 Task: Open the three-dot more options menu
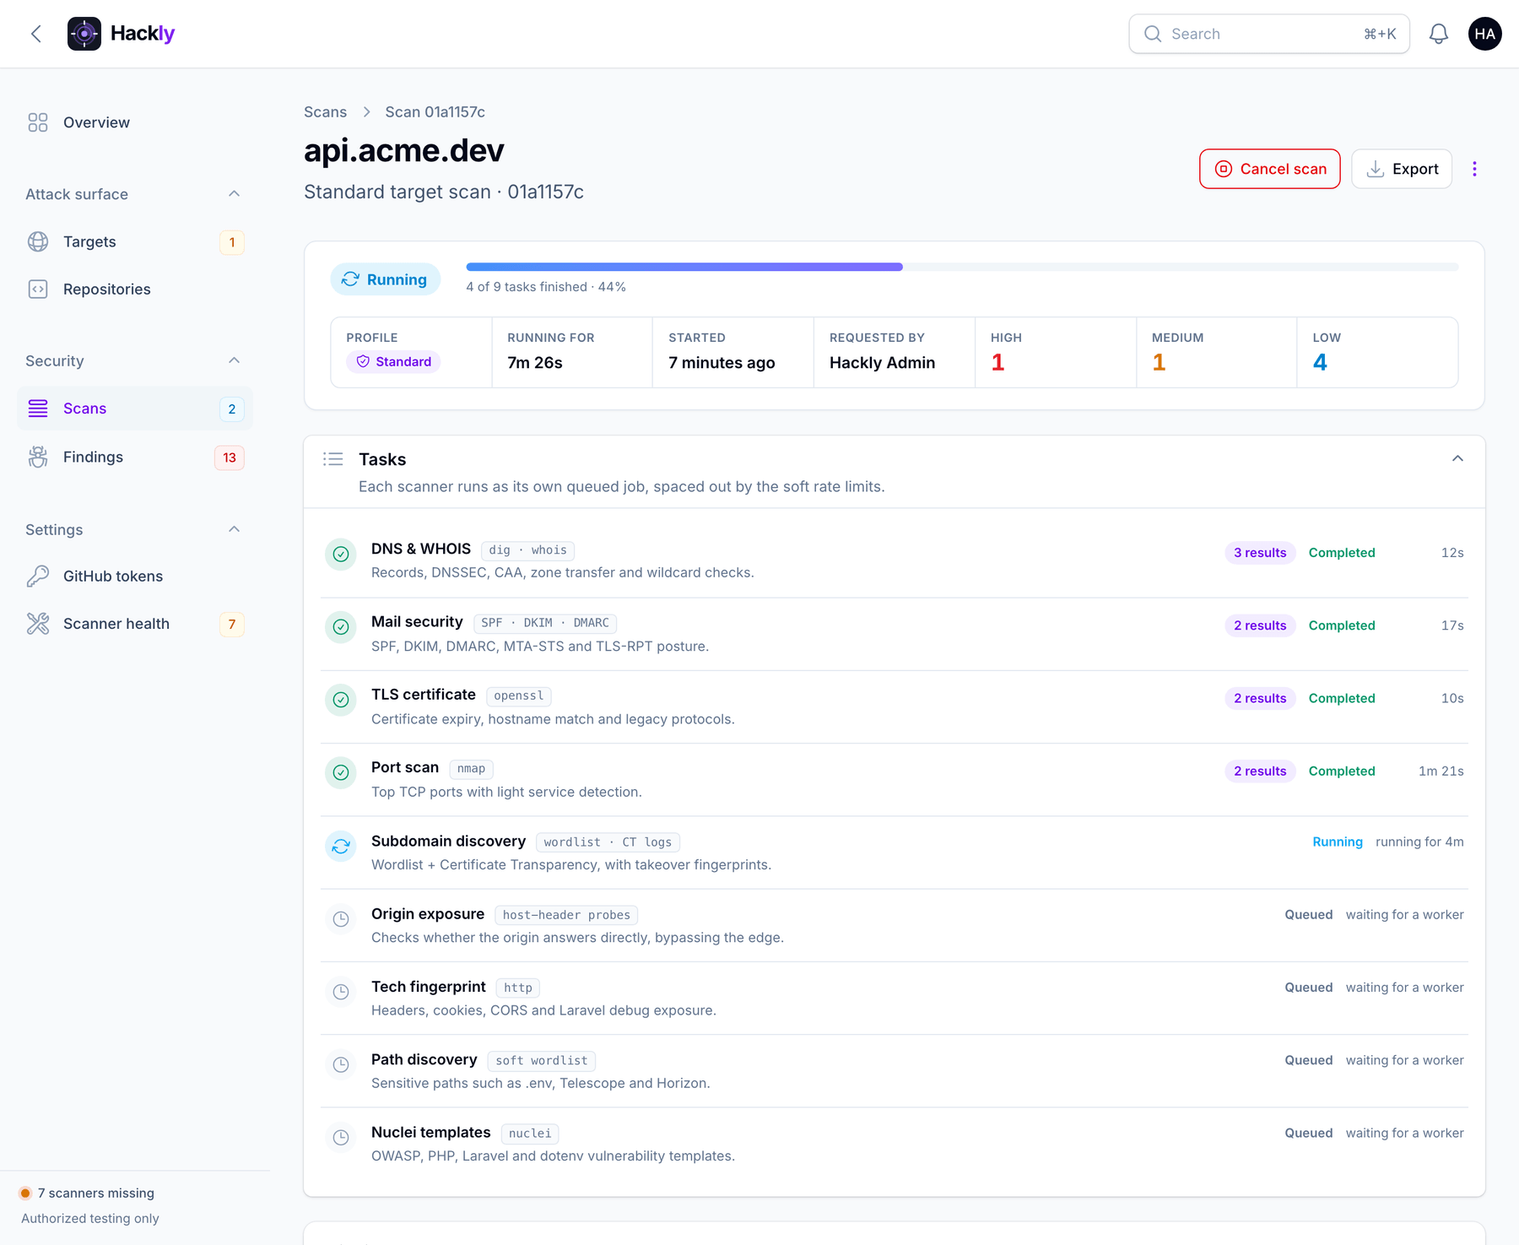1474,169
